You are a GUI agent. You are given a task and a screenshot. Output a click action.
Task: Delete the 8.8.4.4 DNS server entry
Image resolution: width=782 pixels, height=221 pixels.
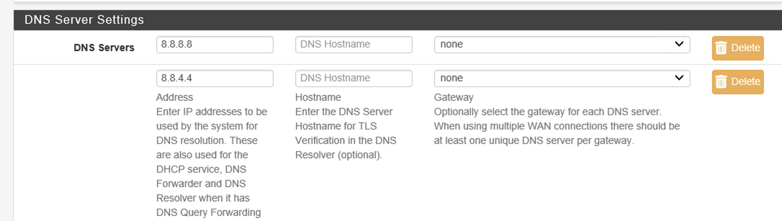click(x=737, y=82)
